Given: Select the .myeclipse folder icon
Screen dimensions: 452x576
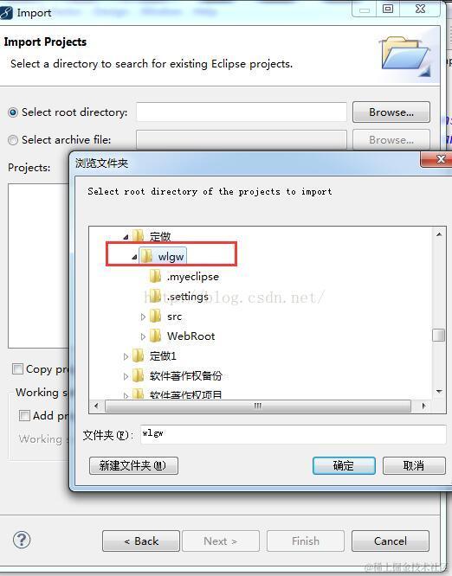Looking at the screenshot, I should pyautogui.click(x=155, y=276).
